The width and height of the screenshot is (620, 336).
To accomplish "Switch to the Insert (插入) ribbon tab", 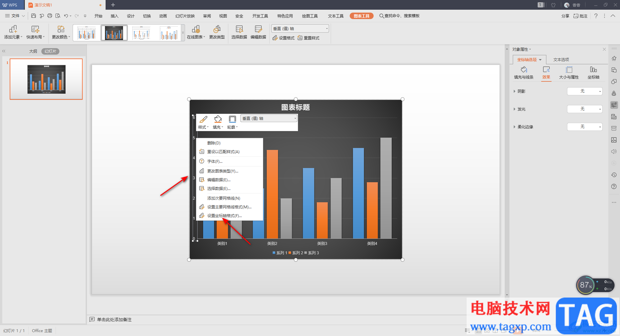I will pyautogui.click(x=115, y=16).
